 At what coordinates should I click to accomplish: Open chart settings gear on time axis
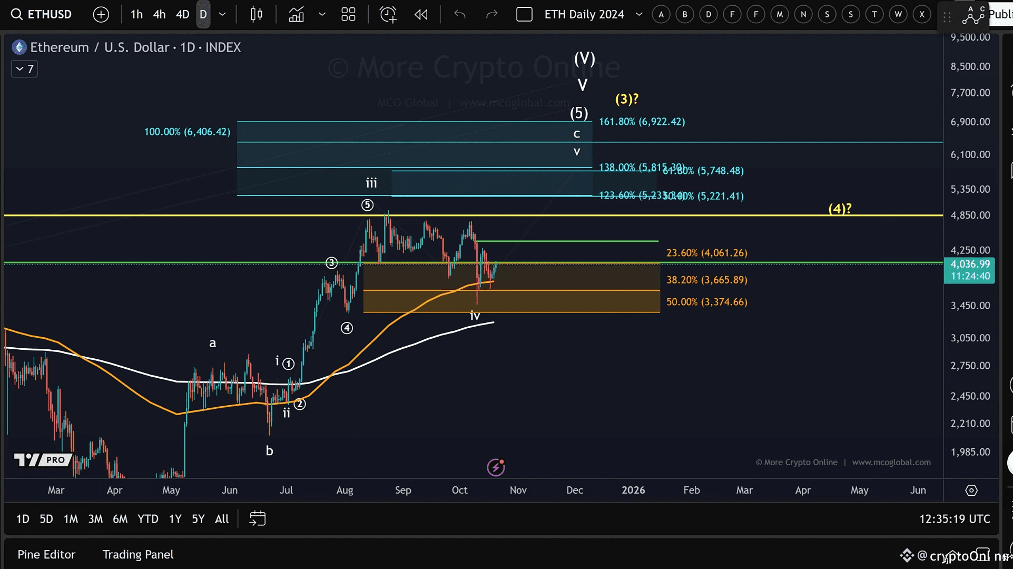(971, 490)
